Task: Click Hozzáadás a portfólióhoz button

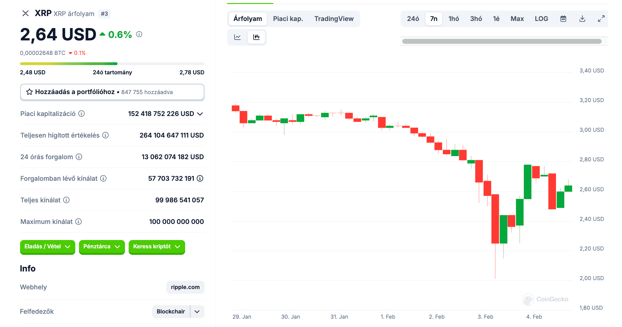Action: point(112,92)
